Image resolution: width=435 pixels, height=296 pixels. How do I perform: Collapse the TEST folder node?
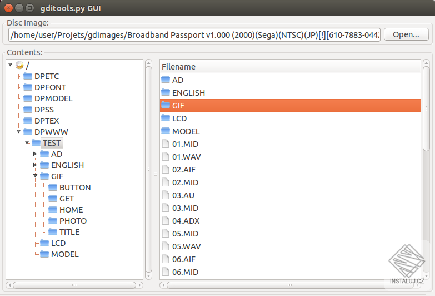[27, 142]
